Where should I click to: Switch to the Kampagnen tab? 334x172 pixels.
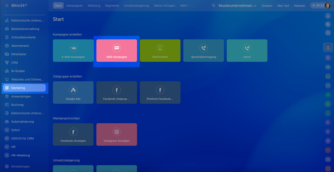(x=75, y=5)
